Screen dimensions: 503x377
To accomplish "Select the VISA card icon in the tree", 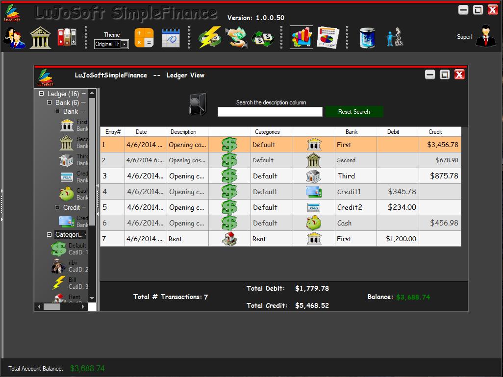I will 67,177.
